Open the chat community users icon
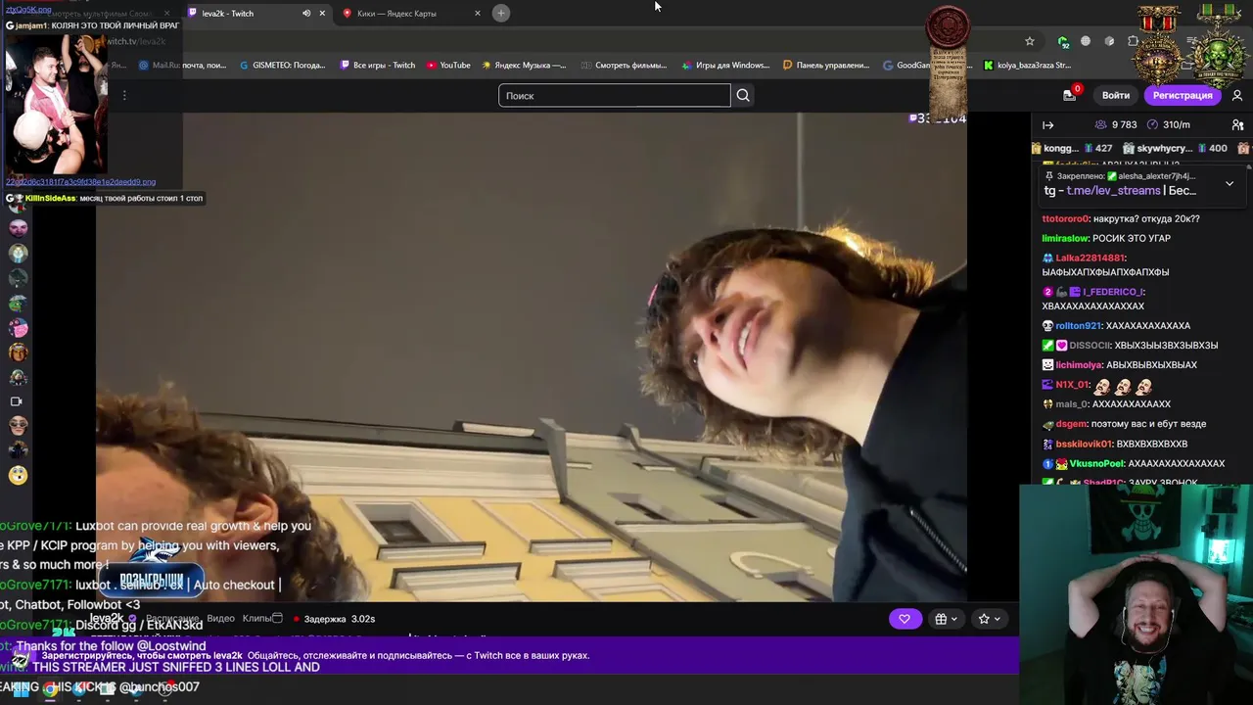1253x705 pixels. coord(1237,125)
